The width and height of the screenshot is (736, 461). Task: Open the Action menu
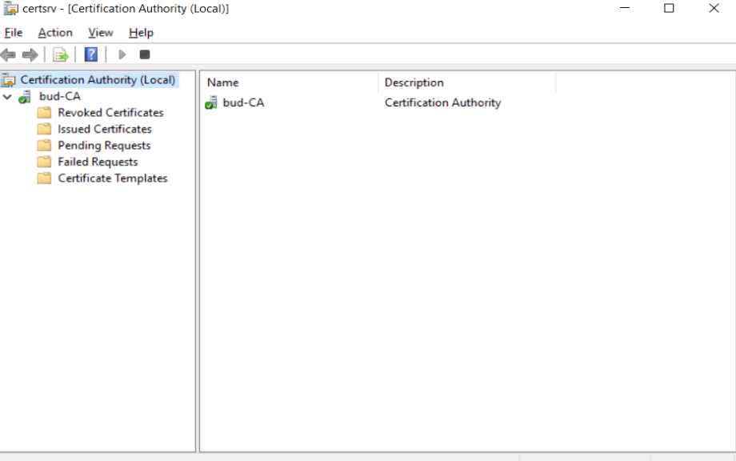[x=55, y=32]
